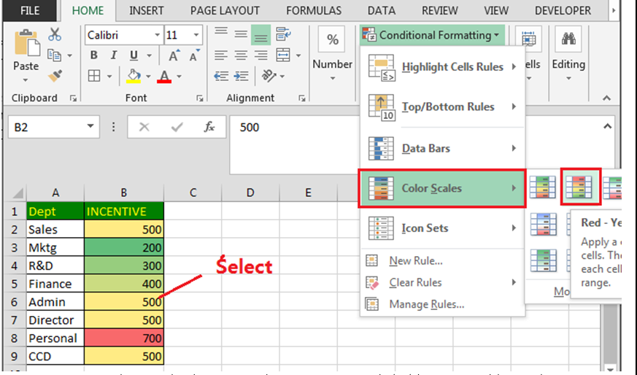Click the Increase Font Size icon
The height and width of the screenshot is (375, 637).
point(174,56)
